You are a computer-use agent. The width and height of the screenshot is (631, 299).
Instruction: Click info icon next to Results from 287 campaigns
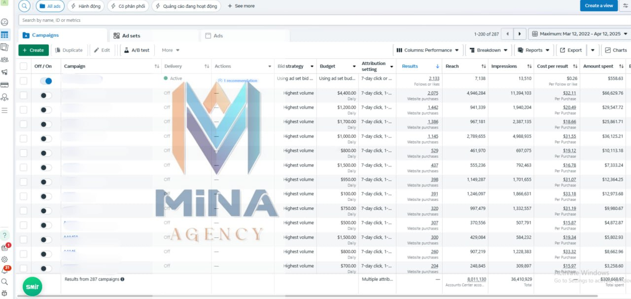click(x=122, y=279)
